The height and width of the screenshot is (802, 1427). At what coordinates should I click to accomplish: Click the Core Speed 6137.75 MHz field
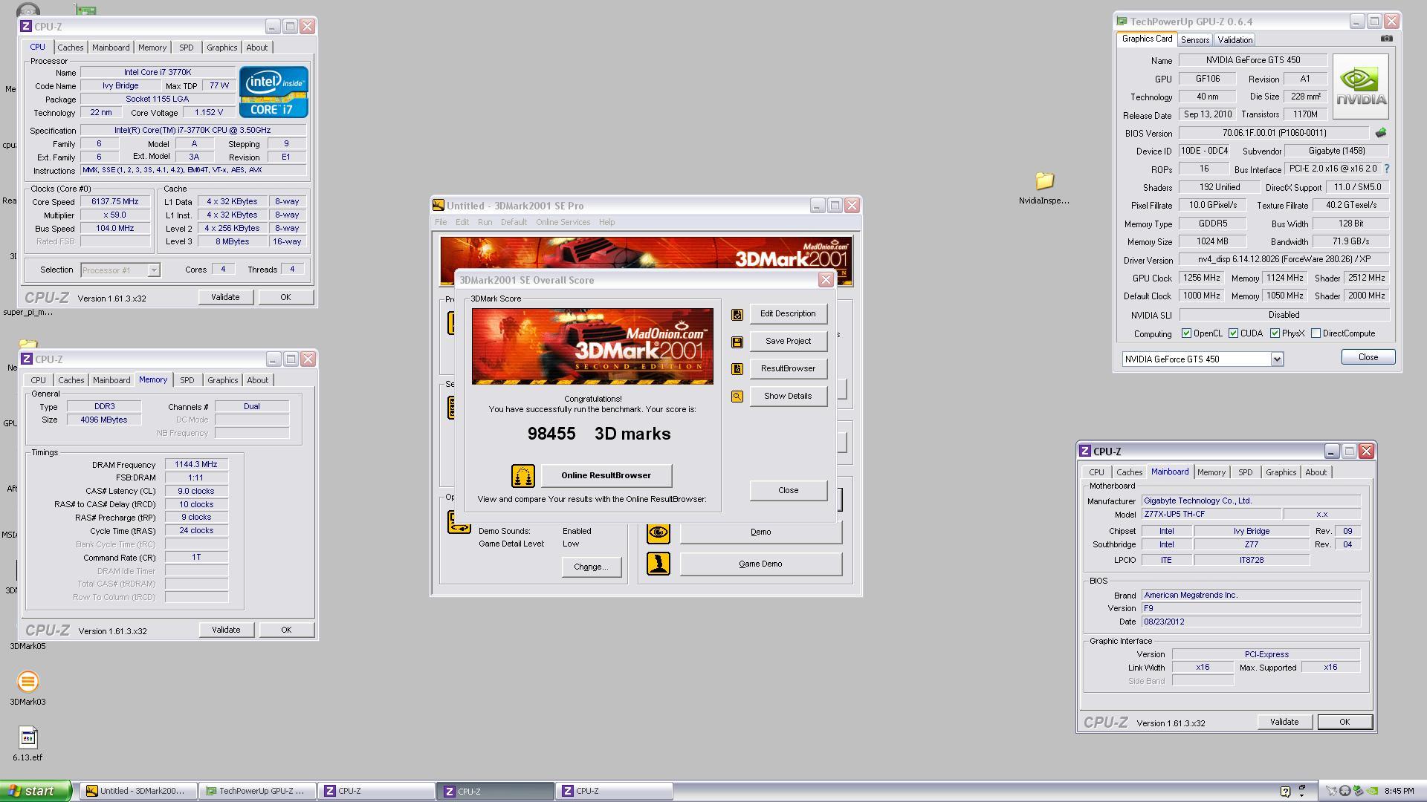[115, 202]
